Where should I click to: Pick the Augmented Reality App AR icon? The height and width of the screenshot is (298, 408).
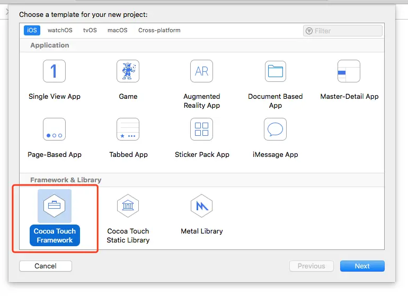[x=201, y=71]
